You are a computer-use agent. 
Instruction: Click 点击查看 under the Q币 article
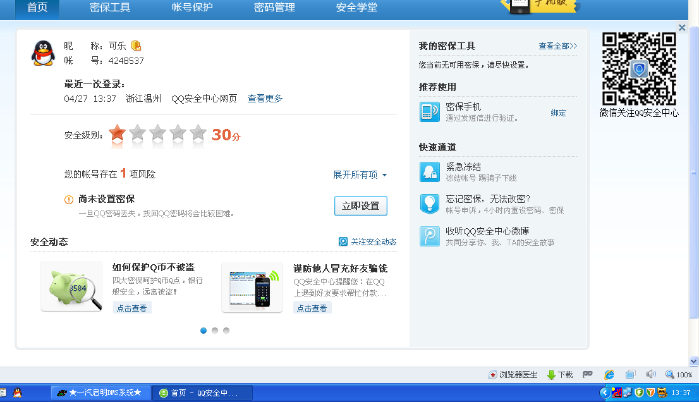[x=131, y=308]
